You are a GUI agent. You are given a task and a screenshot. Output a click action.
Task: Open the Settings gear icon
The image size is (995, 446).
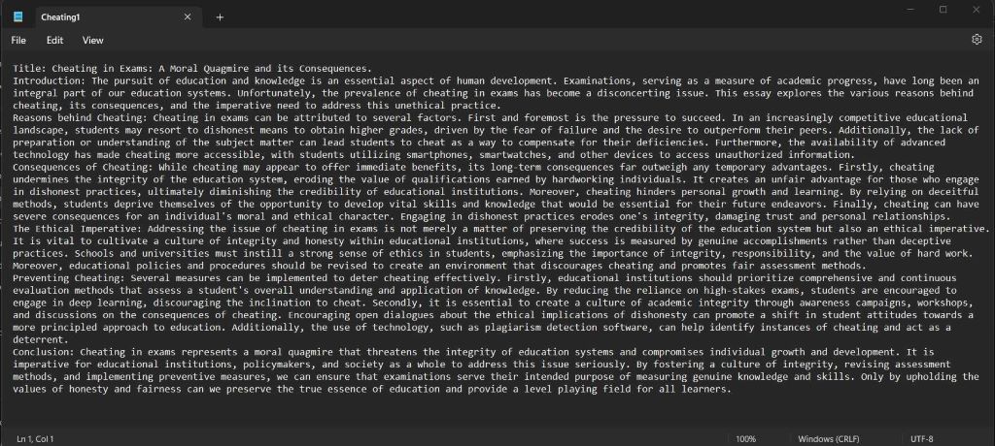tap(977, 40)
